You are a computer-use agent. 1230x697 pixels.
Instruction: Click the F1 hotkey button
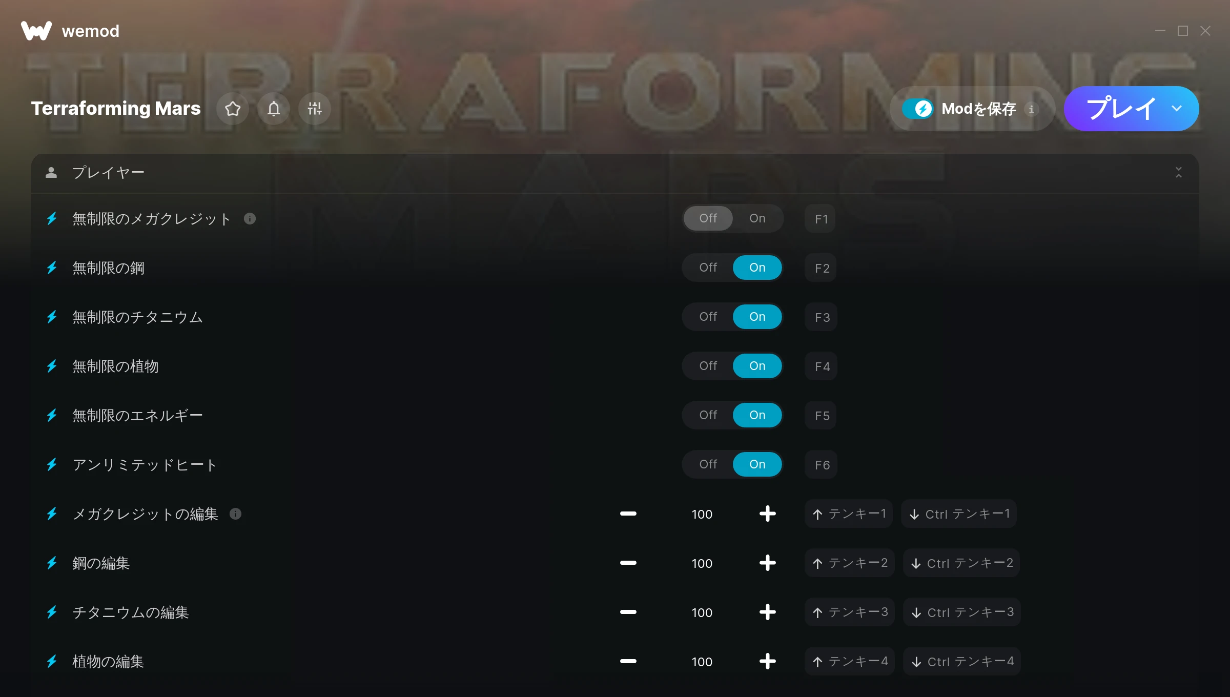point(821,219)
